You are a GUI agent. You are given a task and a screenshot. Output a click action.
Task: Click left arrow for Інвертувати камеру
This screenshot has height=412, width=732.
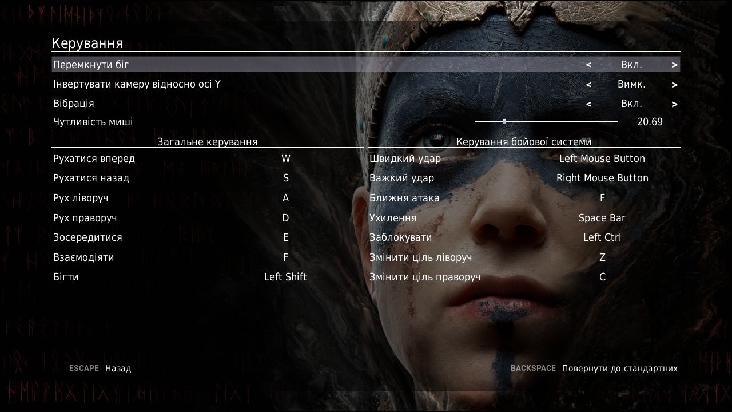point(588,84)
